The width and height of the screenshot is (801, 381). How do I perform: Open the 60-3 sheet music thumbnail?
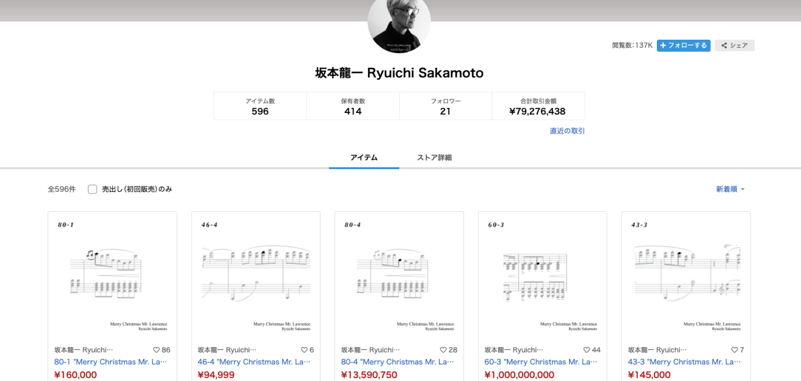(542, 275)
